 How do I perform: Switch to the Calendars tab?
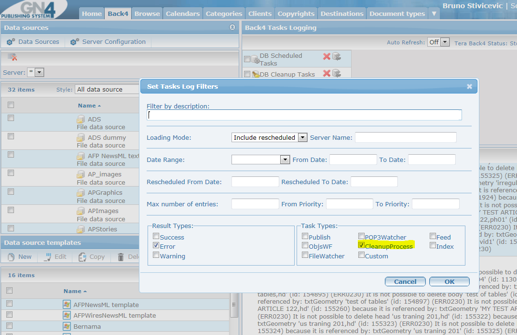pyautogui.click(x=183, y=14)
